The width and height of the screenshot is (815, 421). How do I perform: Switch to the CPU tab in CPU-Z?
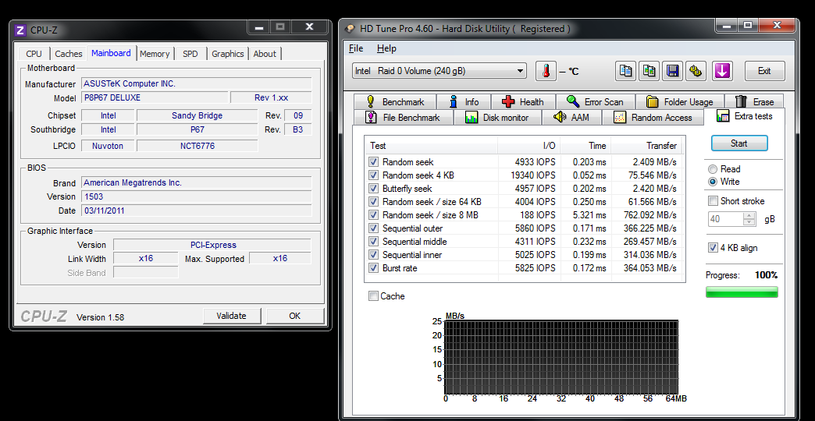[34, 54]
